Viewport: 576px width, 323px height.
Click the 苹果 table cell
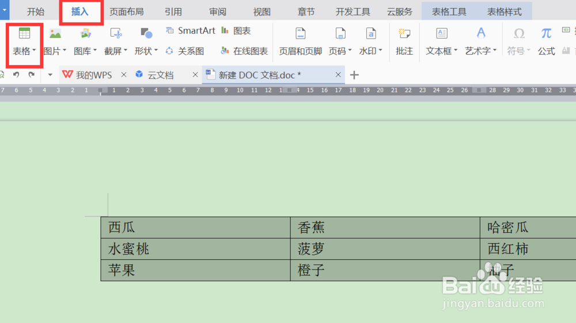click(x=195, y=271)
